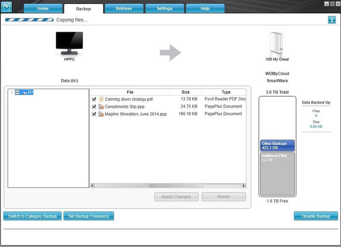
Task: Select the Calming down strategy.pdf file name
Action: click(x=129, y=99)
